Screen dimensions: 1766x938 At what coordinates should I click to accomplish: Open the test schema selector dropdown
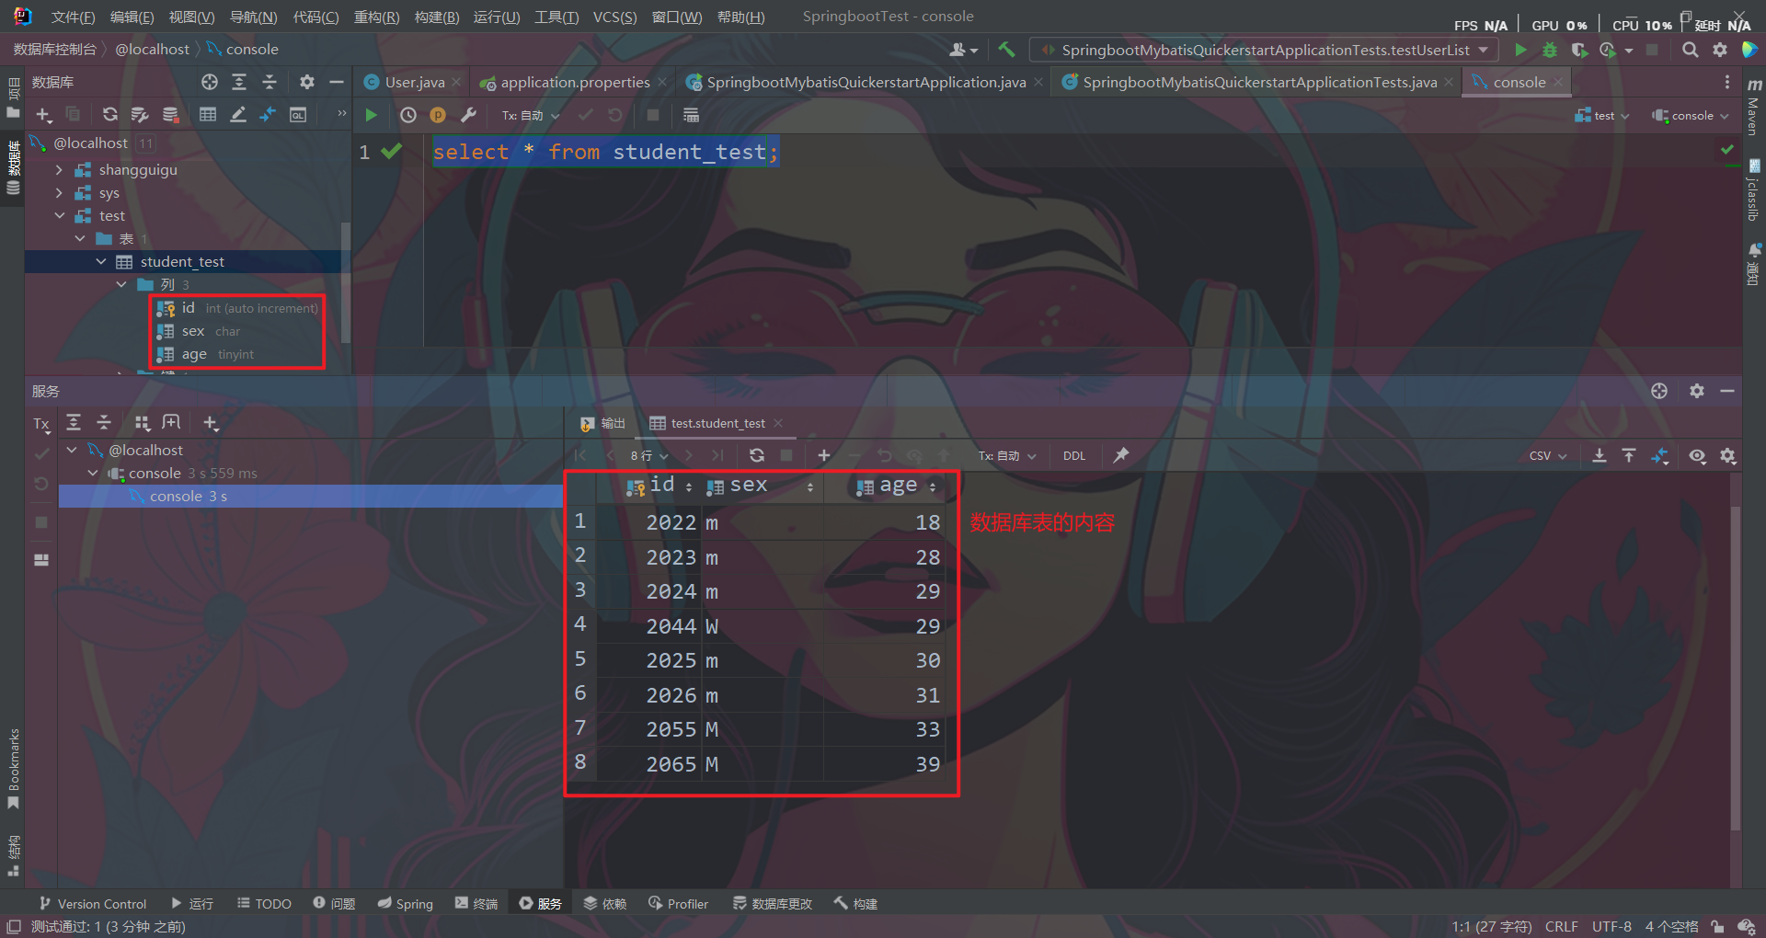pos(1602,115)
